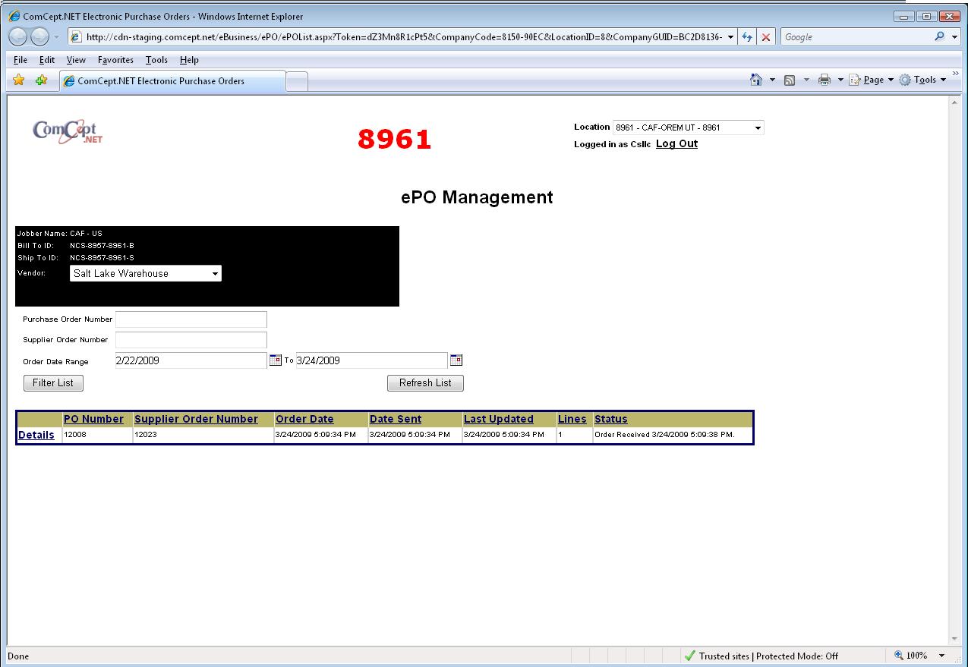This screenshot has height=667, width=968.
Task: Open Details link for PO 12008
Action: 36,436
